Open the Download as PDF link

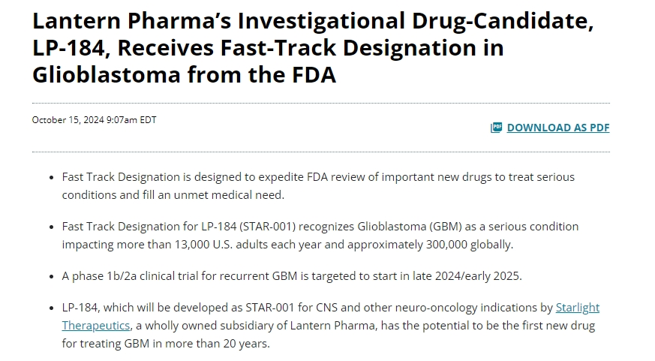tap(558, 128)
